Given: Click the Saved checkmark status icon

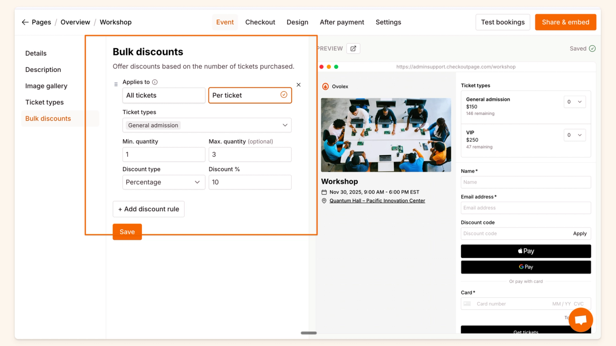Looking at the screenshot, I should (x=592, y=48).
